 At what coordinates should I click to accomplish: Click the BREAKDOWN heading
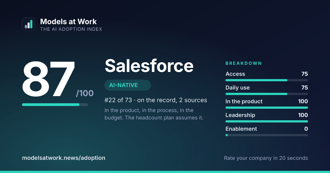coord(244,63)
